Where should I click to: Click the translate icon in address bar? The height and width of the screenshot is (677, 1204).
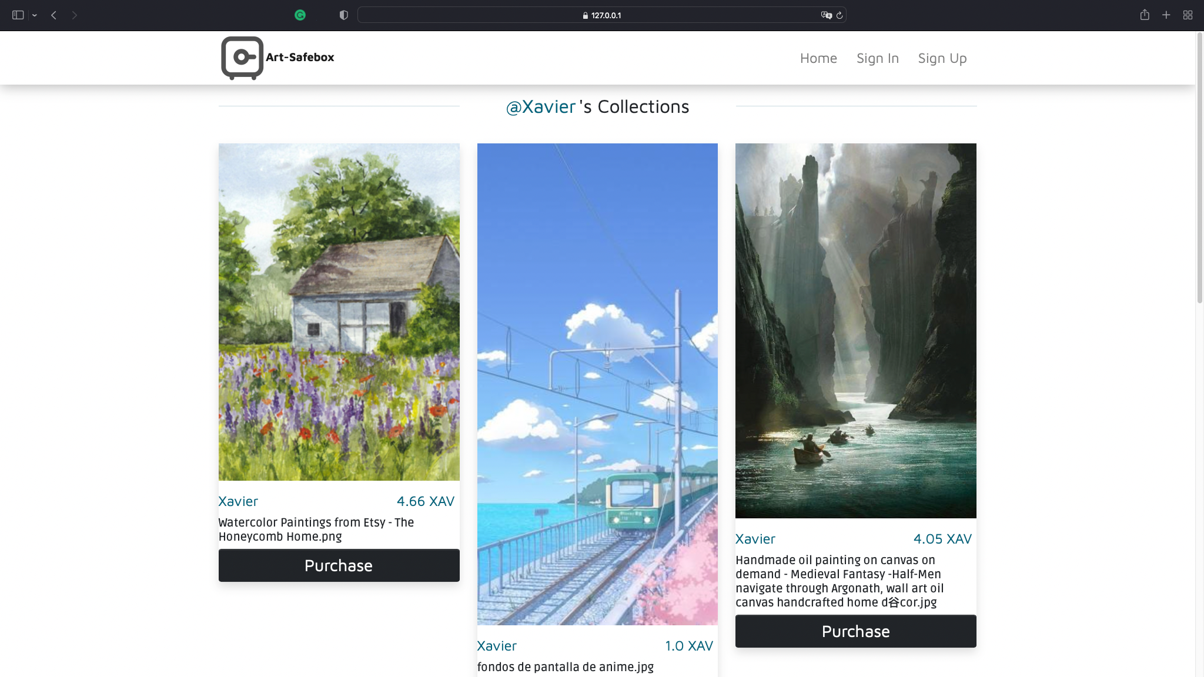pos(826,15)
